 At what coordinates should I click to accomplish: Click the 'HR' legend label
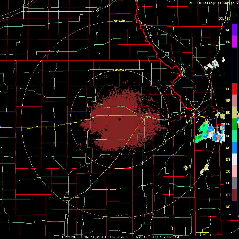[x=228, y=124]
